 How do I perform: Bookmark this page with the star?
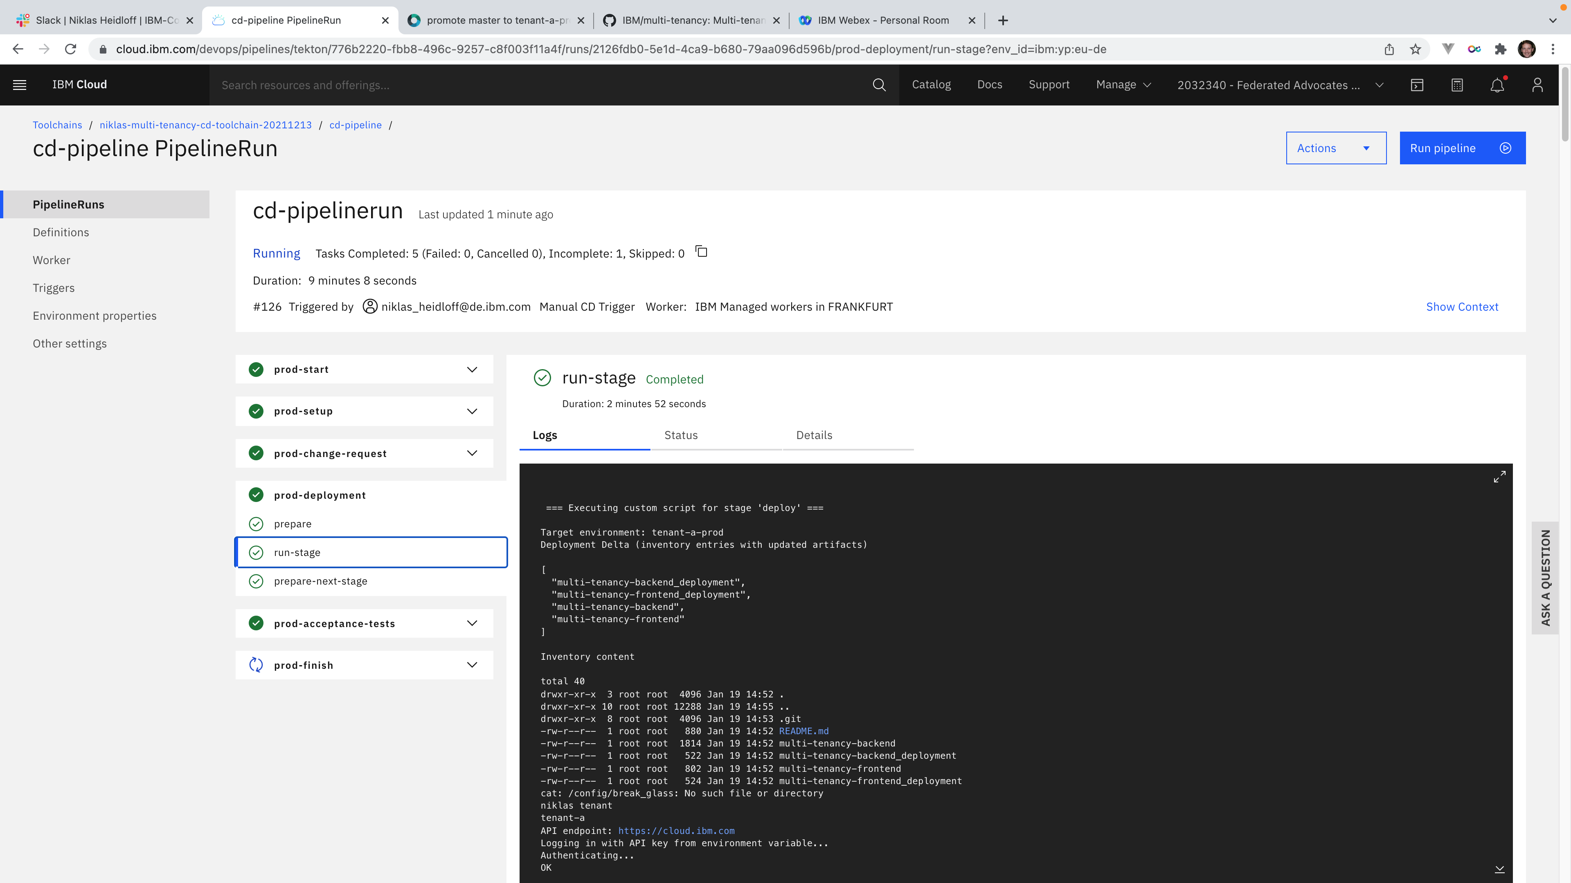click(1416, 49)
